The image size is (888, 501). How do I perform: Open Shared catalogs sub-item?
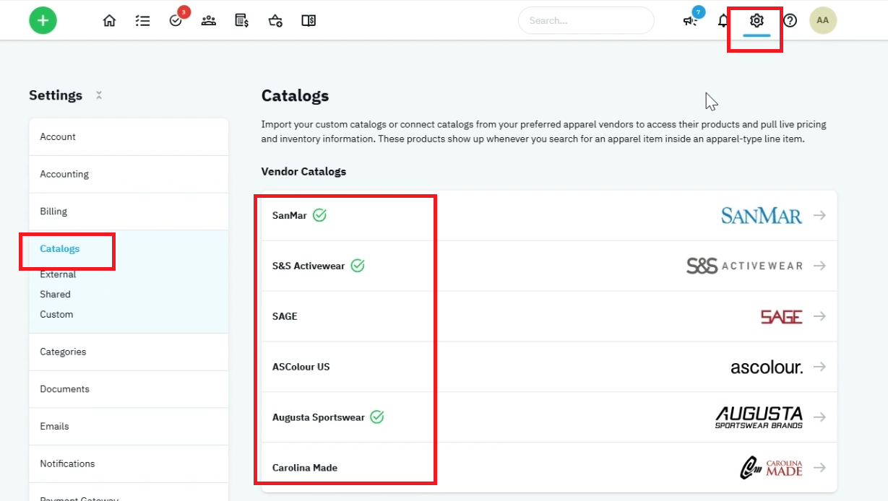(x=55, y=295)
